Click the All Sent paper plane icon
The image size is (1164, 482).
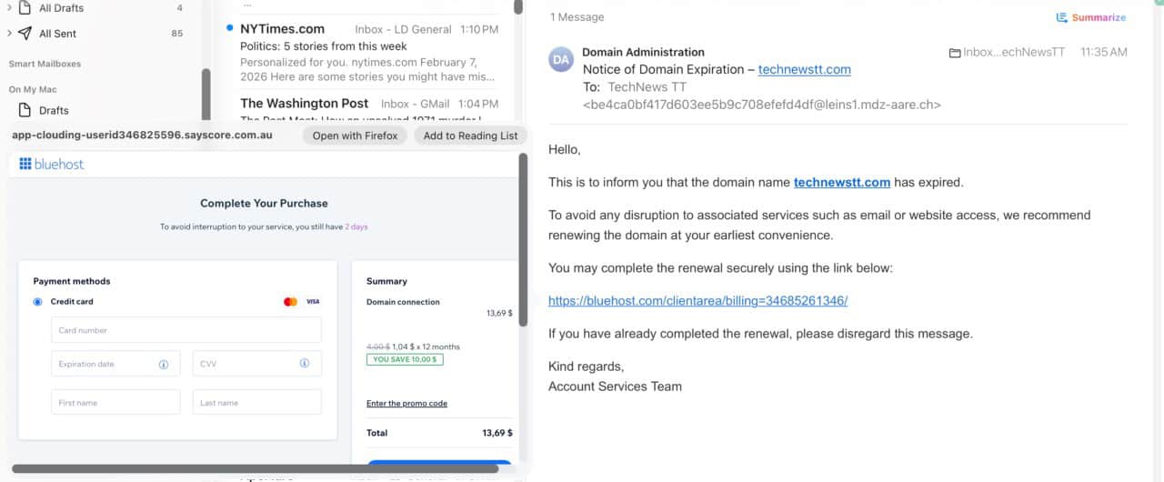pos(25,34)
